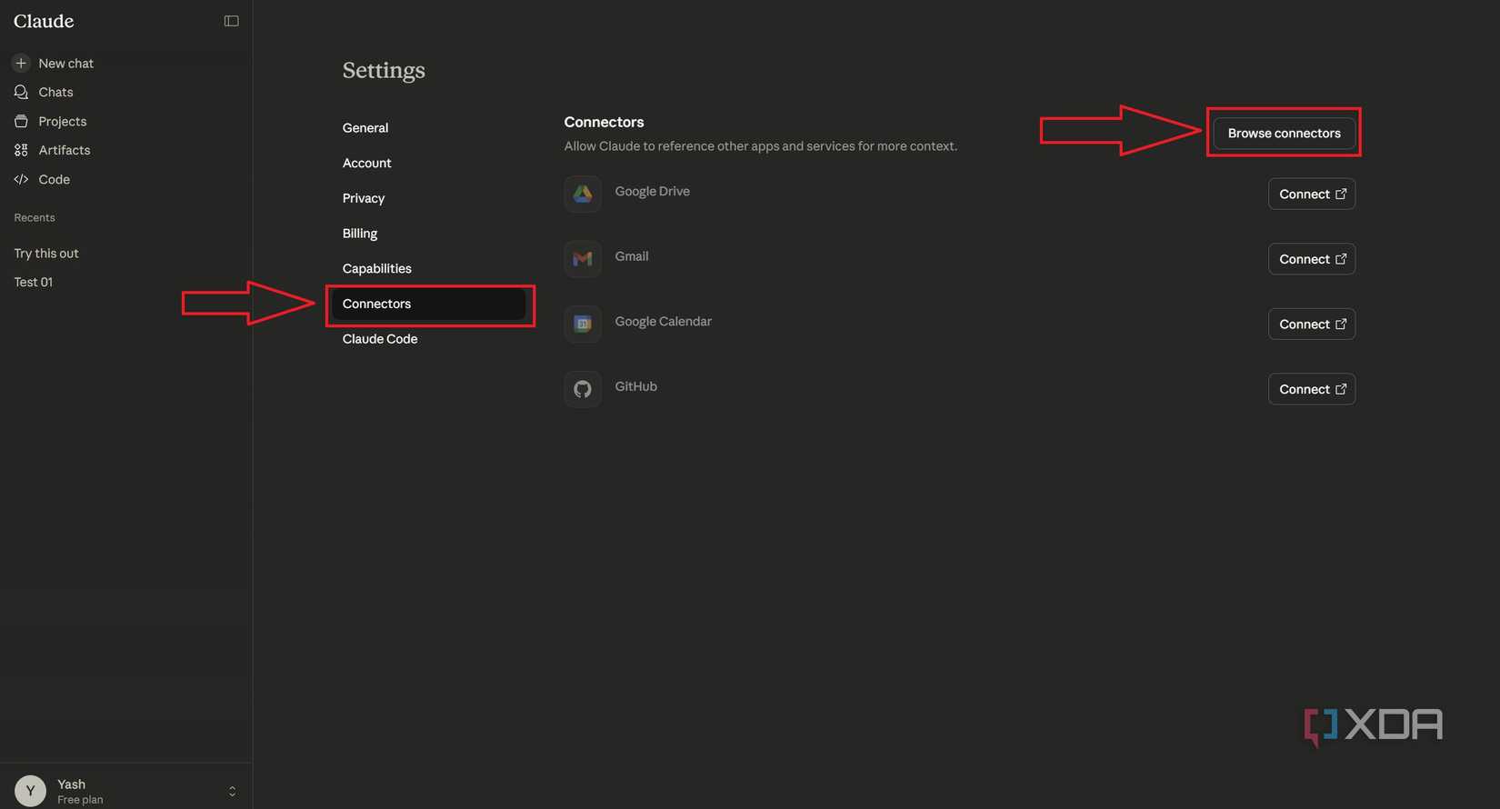The height and width of the screenshot is (809, 1500).
Task: Switch to the Privacy settings tab
Action: pos(364,198)
